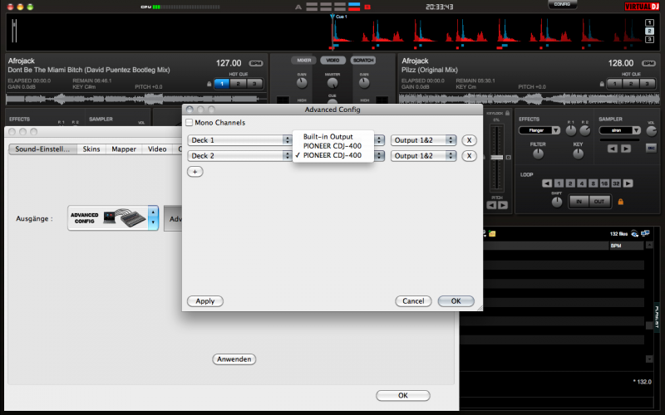Image resolution: width=665 pixels, height=415 pixels.
Task: Set loop length to 16 beats
Action: click(x=604, y=183)
